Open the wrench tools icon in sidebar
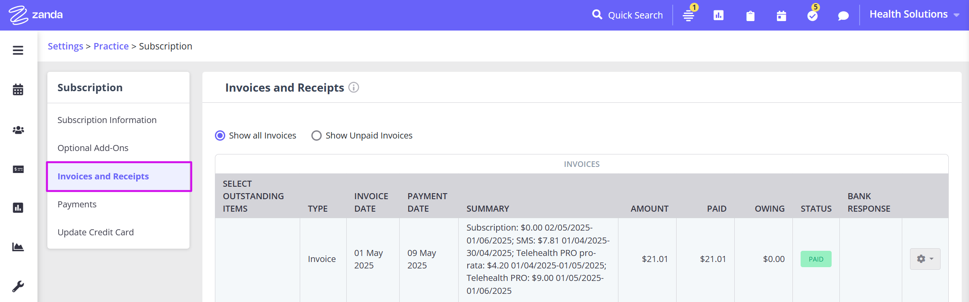969x302 pixels. 18,286
